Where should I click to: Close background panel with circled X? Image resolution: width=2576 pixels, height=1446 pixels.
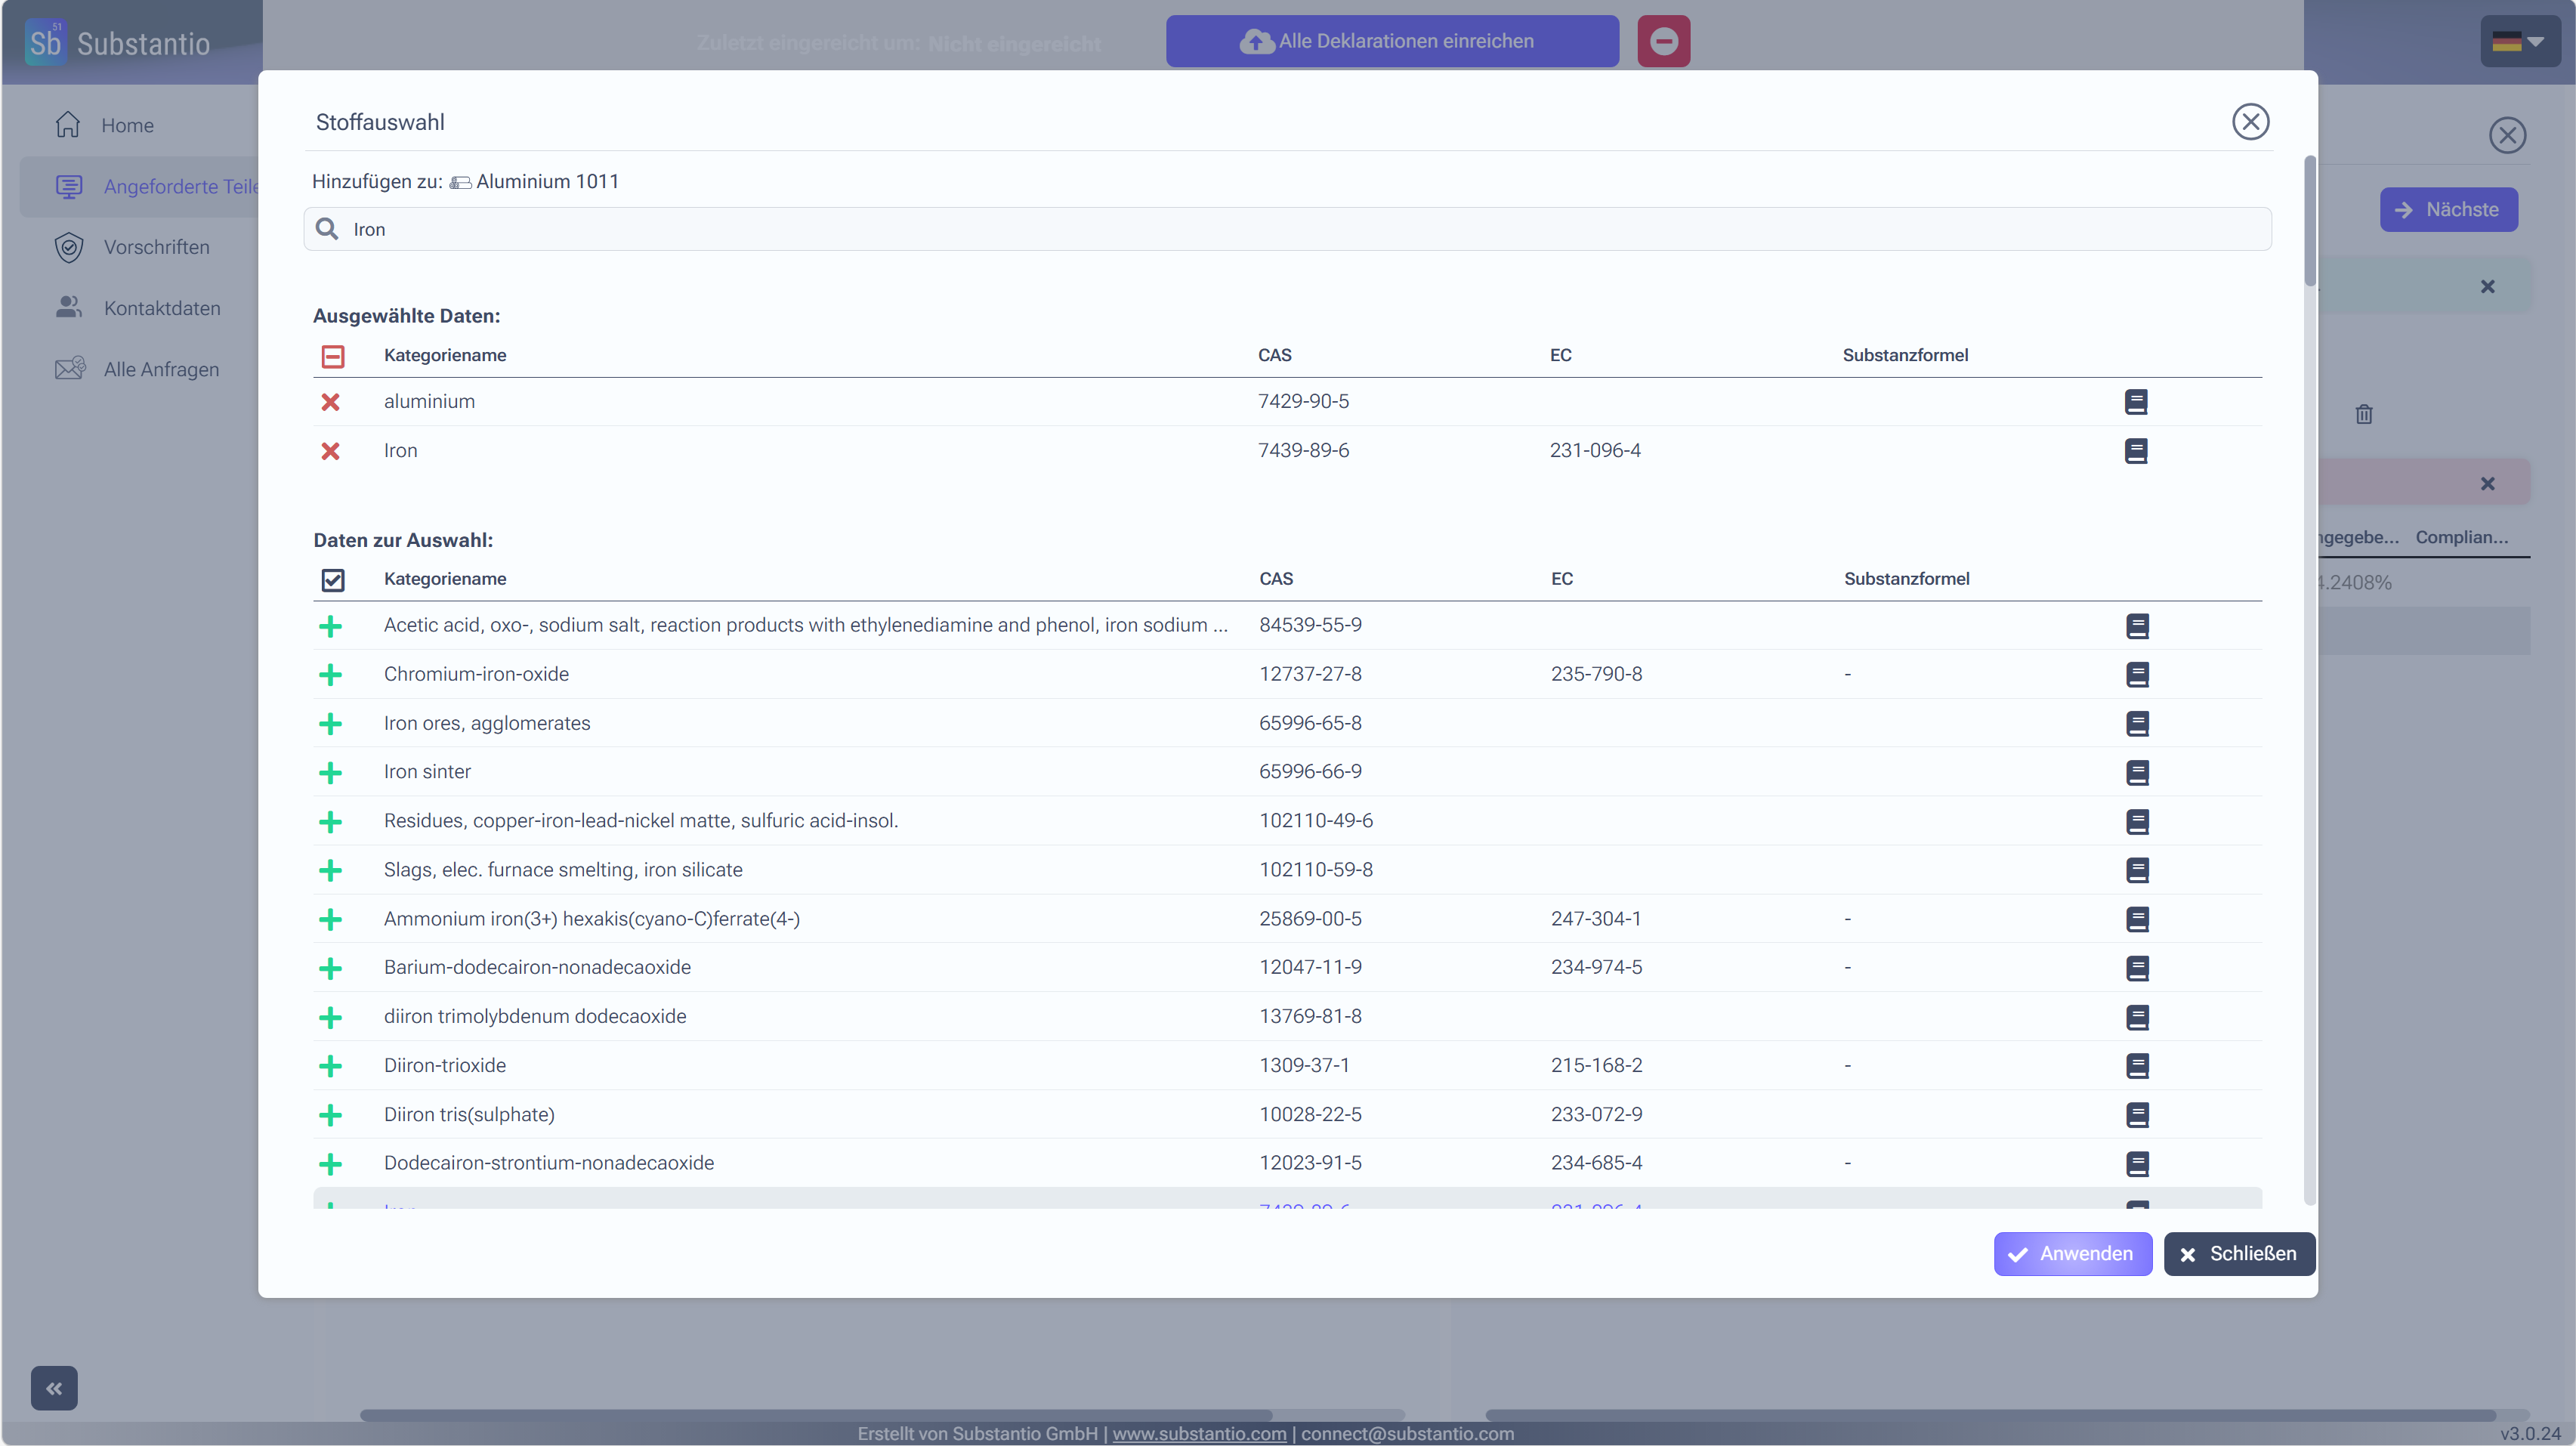click(x=2507, y=135)
